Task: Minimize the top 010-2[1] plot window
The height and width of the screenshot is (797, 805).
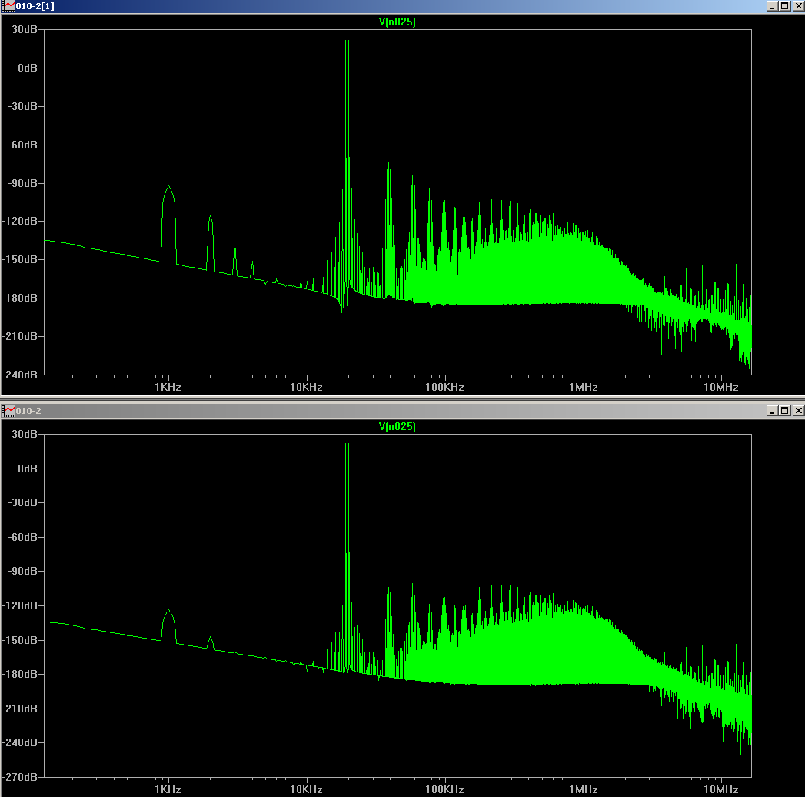Action: click(772, 6)
